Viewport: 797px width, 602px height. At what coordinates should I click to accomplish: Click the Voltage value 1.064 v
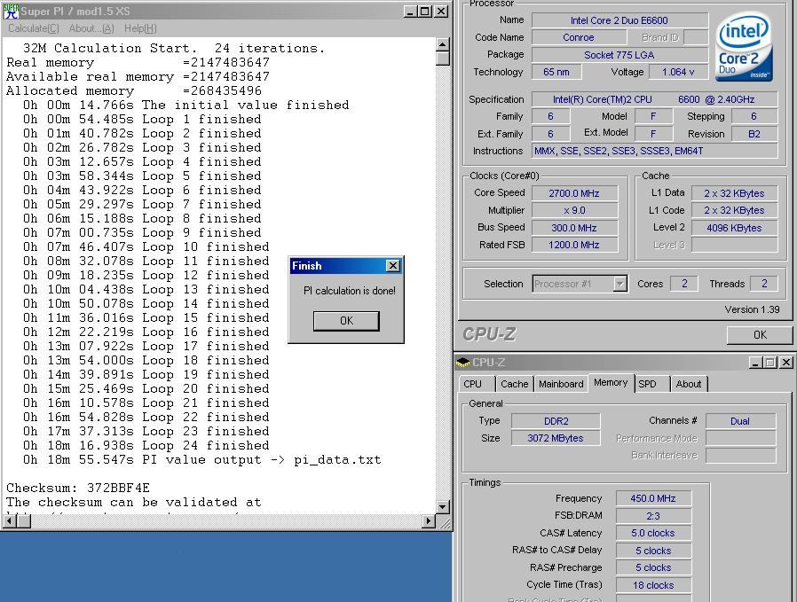click(678, 72)
